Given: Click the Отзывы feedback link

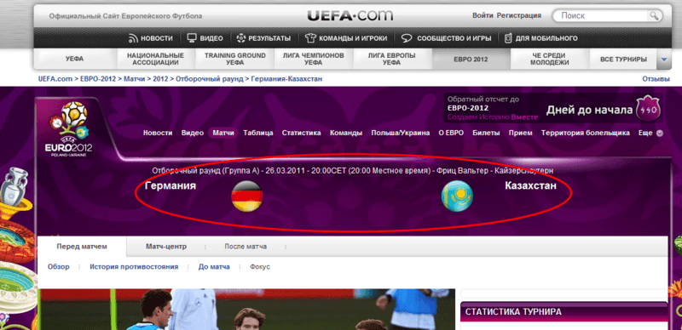Looking at the screenshot, I should coord(656,79).
